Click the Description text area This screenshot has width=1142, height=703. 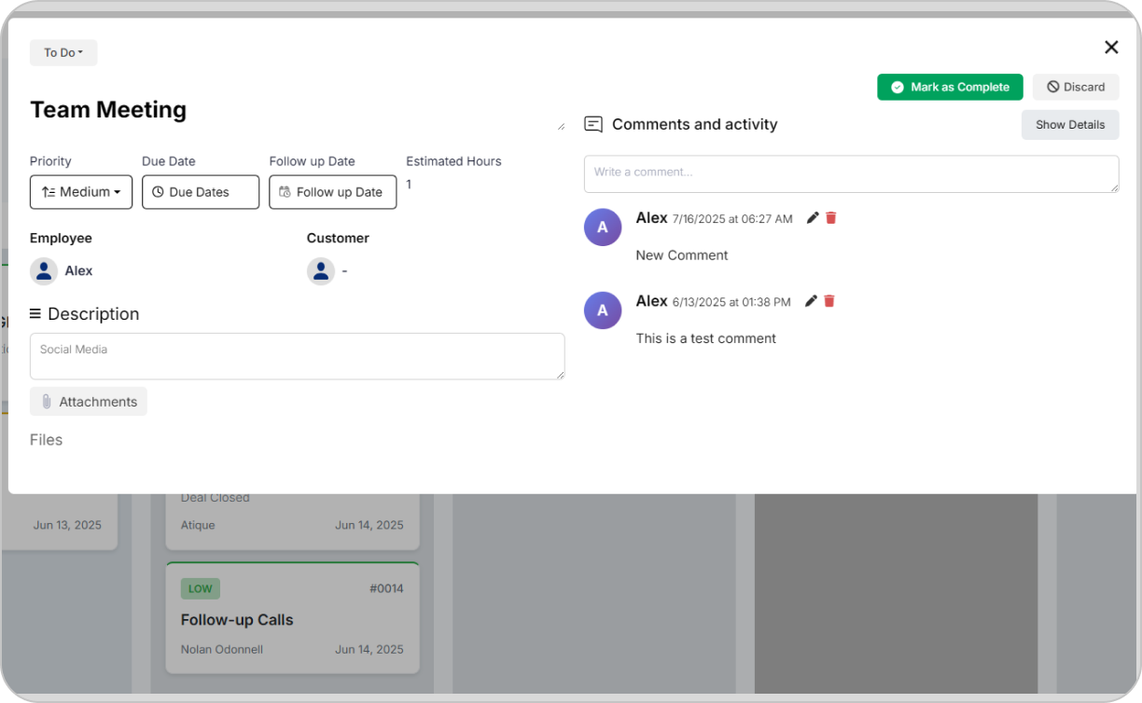[x=297, y=356]
